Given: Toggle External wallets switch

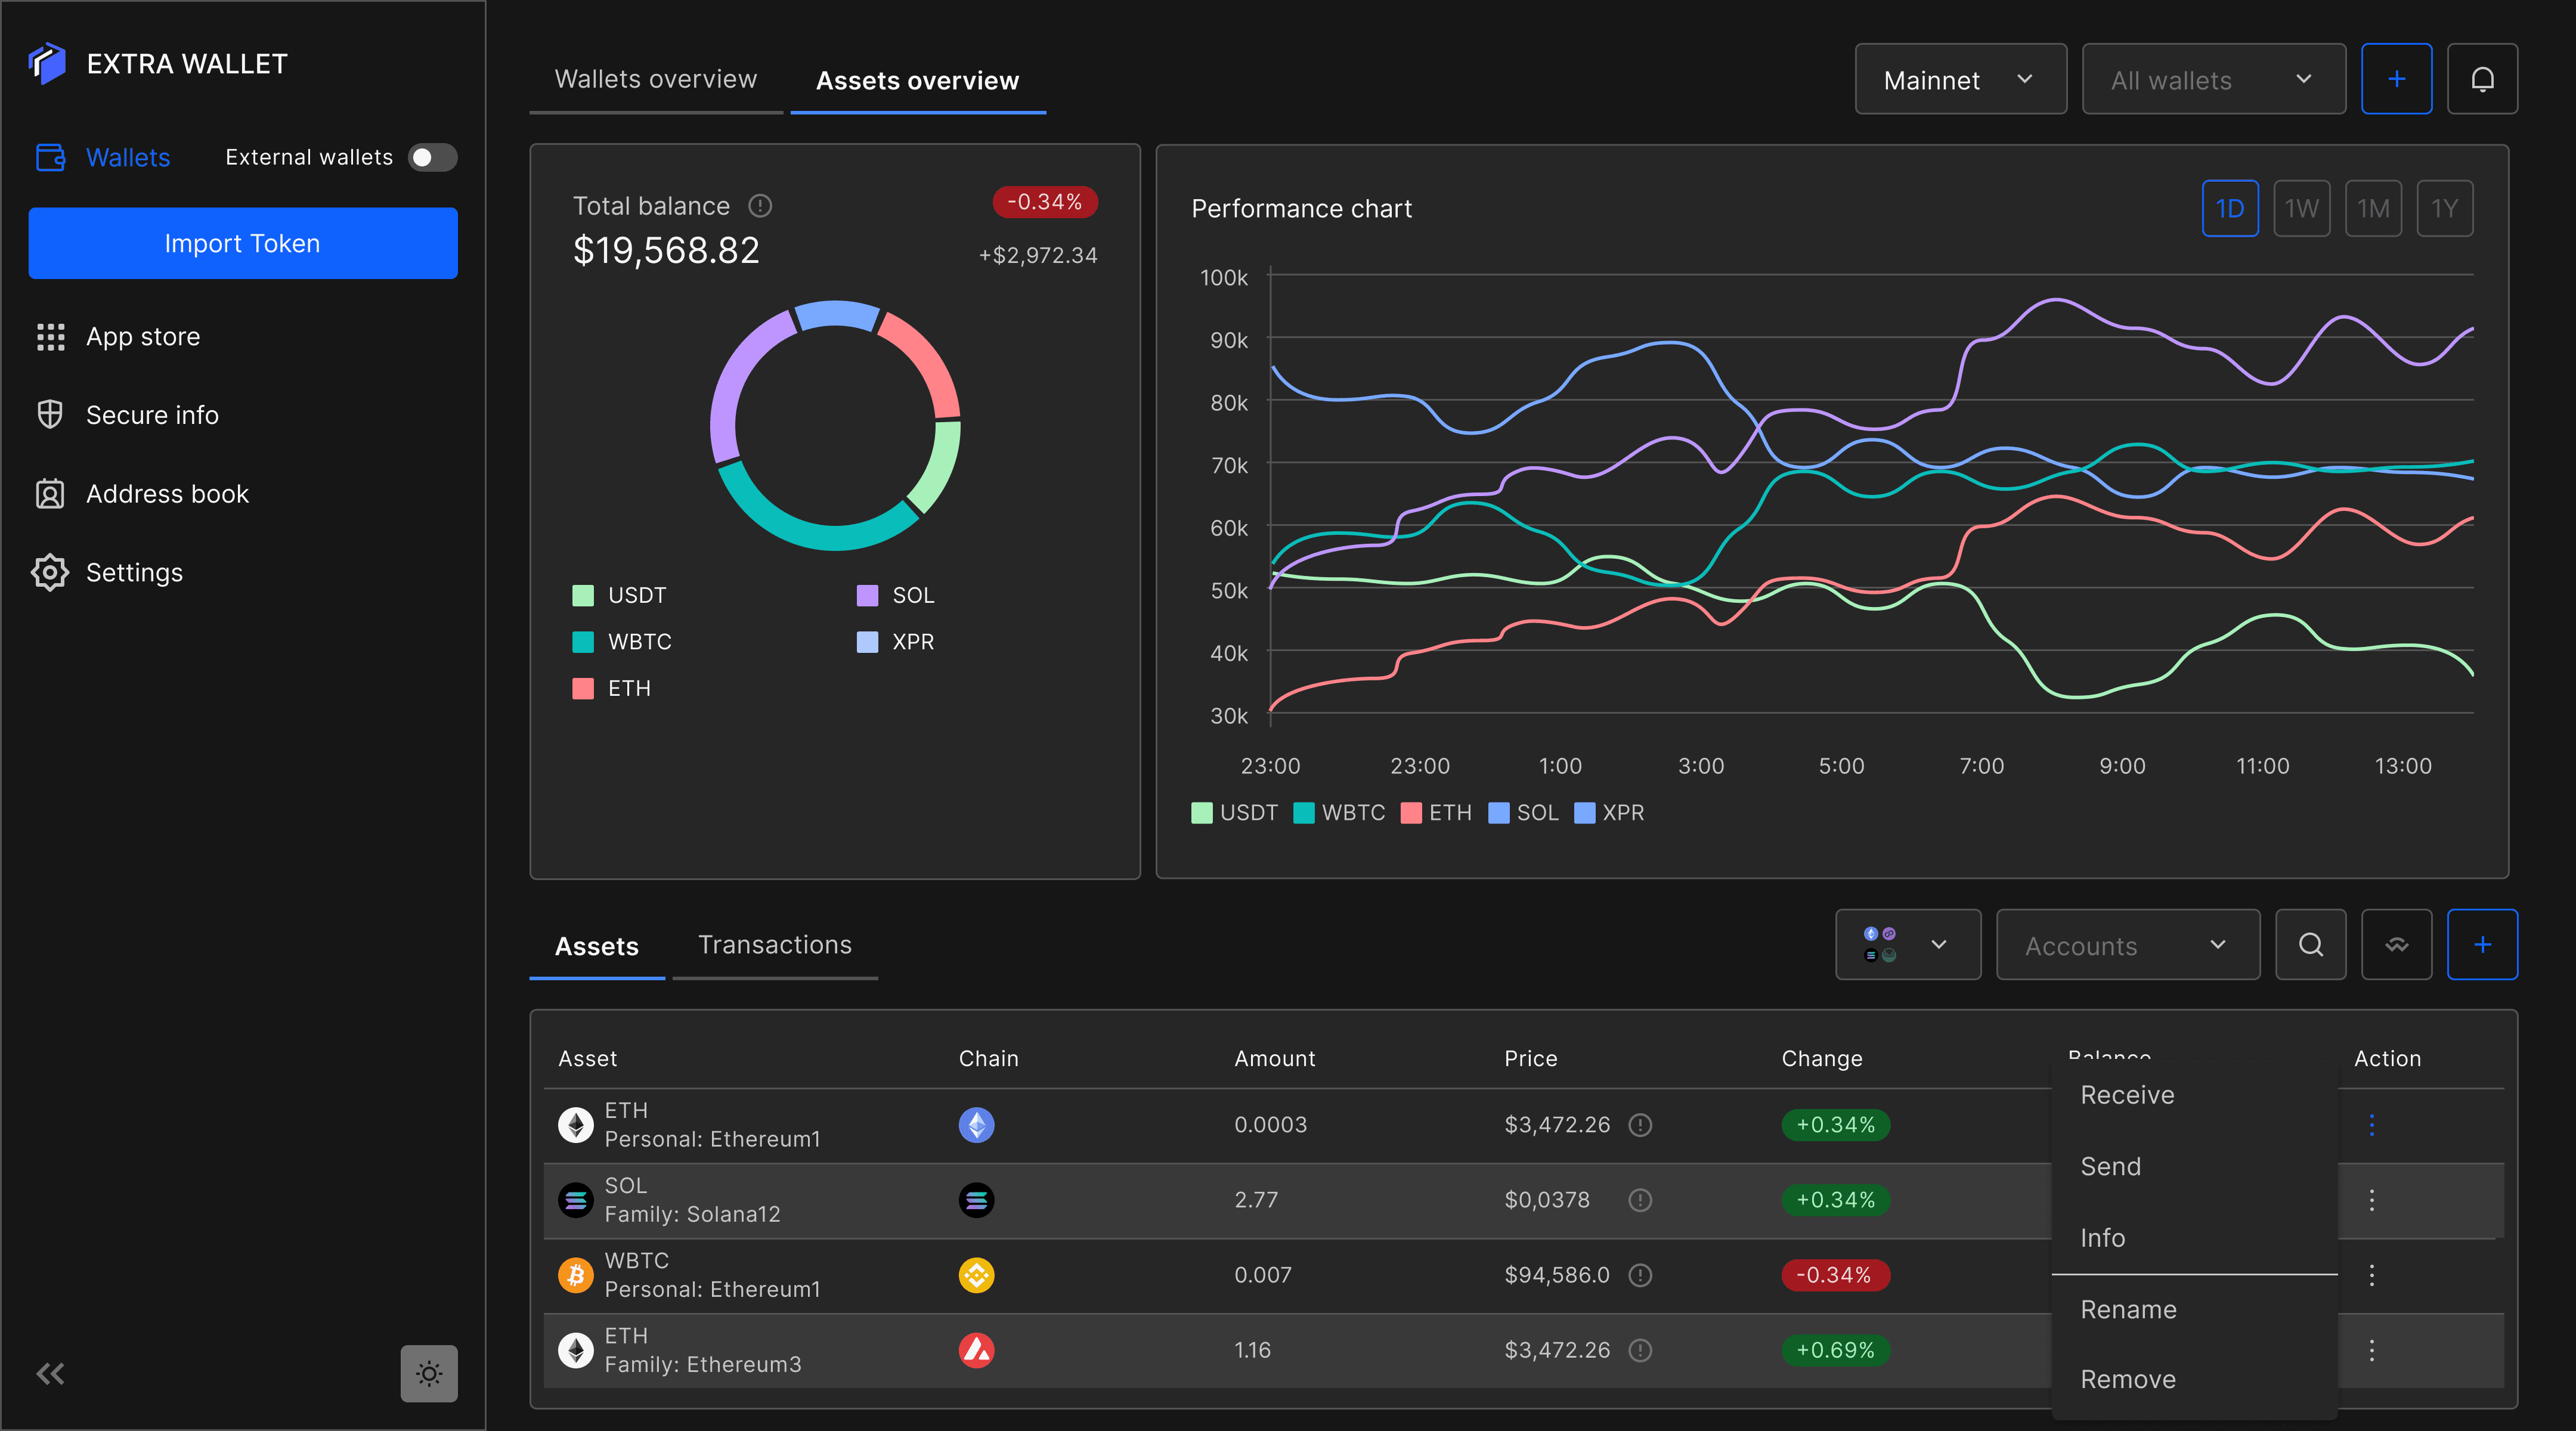Looking at the screenshot, I should pos(432,157).
